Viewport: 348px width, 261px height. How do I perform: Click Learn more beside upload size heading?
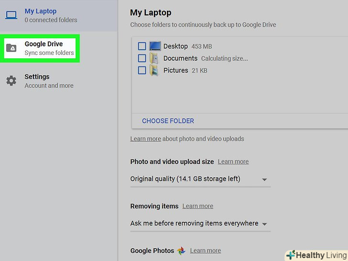point(233,162)
